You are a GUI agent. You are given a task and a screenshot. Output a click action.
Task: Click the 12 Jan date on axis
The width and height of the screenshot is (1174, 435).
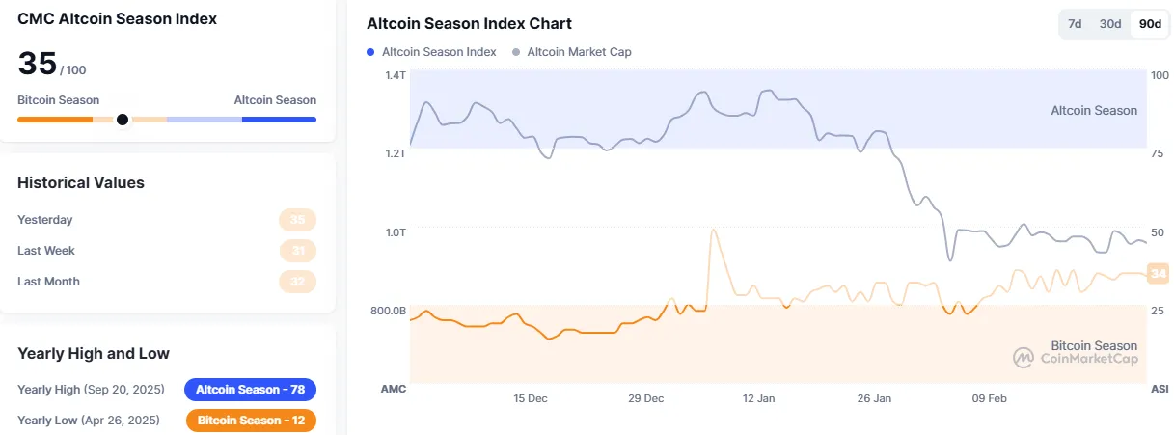759,398
